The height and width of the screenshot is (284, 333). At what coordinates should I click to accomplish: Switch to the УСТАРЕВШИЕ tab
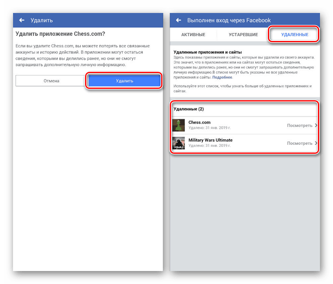coord(243,35)
